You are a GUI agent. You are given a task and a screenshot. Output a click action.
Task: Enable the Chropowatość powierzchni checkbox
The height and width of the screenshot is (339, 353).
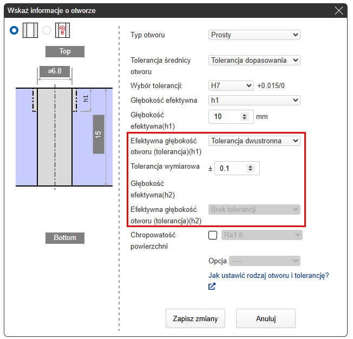coord(213,235)
